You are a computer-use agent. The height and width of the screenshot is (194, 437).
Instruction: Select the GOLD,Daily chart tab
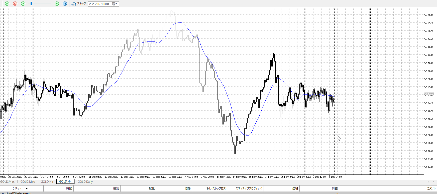[x=85, y=182]
